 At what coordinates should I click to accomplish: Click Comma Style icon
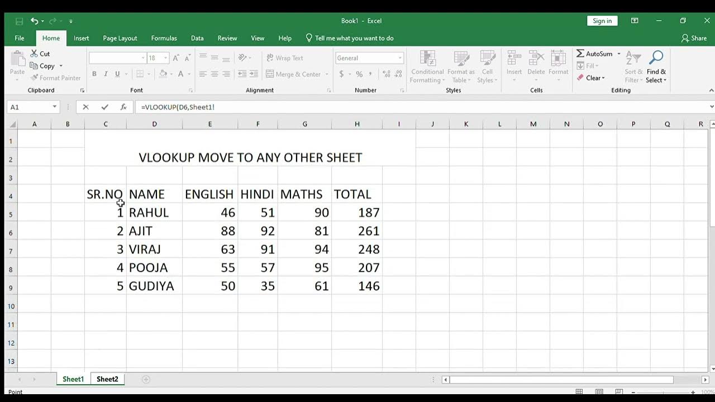(x=371, y=74)
